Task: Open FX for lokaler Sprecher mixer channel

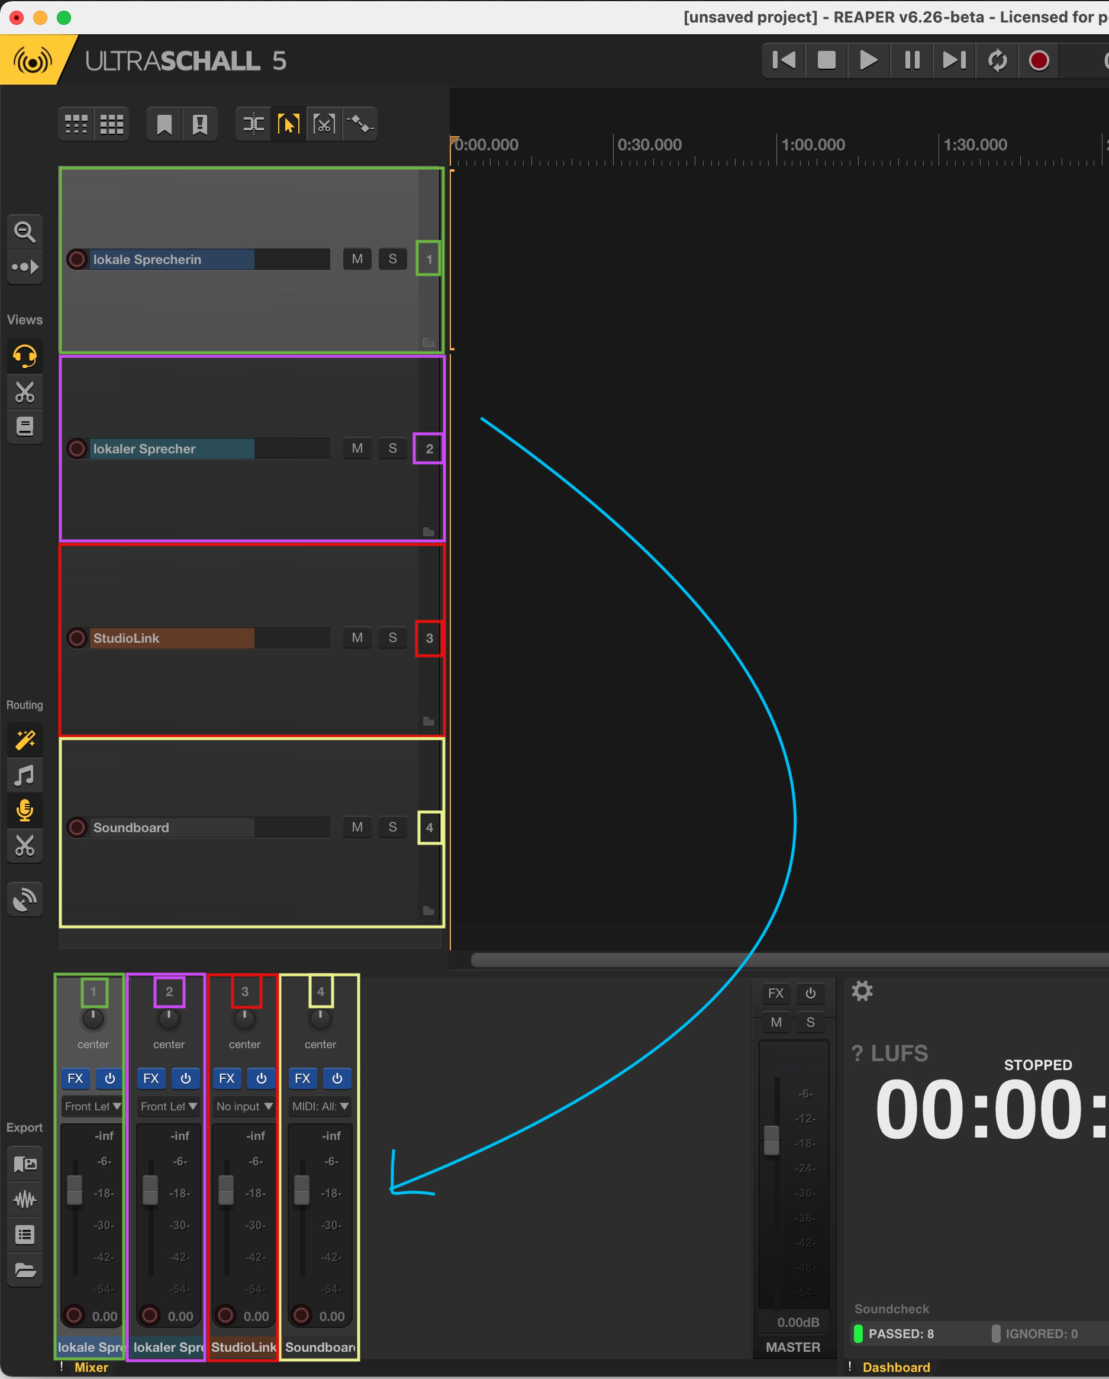Action: point(151,1078)
